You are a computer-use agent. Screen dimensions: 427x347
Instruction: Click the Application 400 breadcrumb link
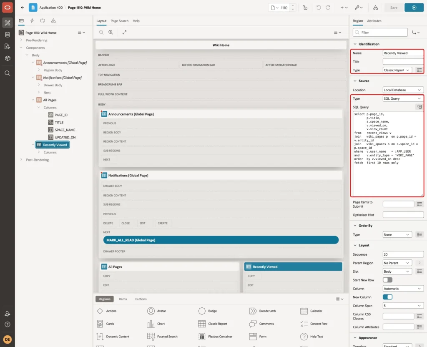tap(51, 8)
